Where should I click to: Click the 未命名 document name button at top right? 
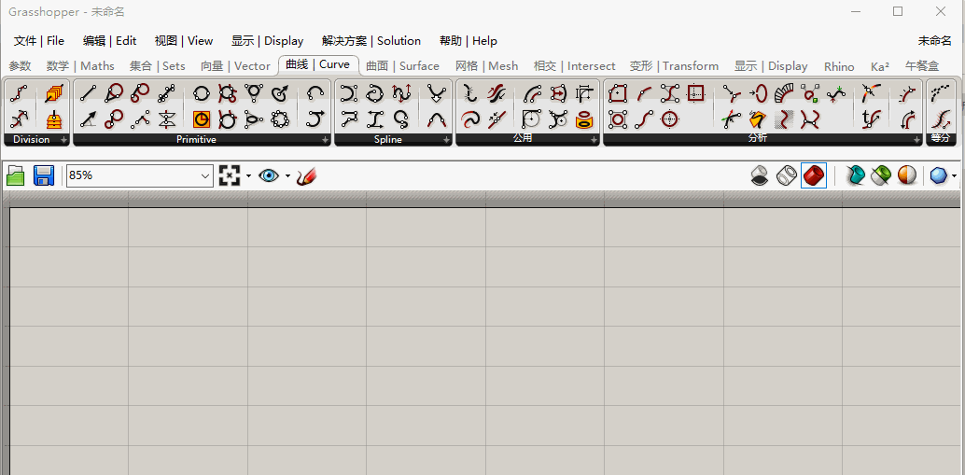[935, 41]
